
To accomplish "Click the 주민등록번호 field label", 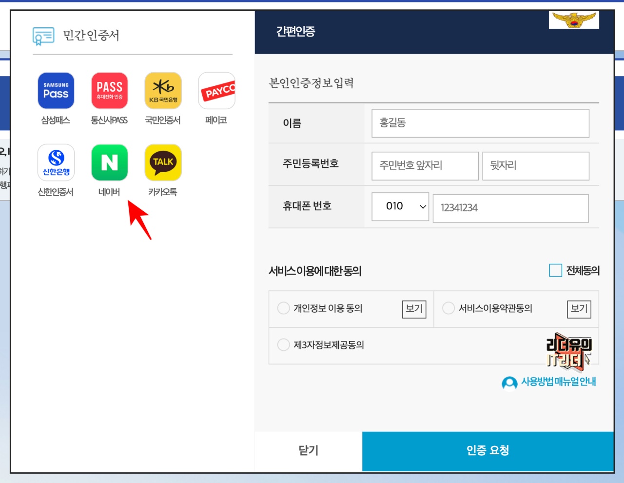I will click(x=311, y=163).
